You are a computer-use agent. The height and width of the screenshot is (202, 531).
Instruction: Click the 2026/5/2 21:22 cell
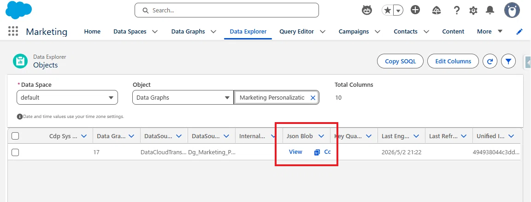pos(401,152)
